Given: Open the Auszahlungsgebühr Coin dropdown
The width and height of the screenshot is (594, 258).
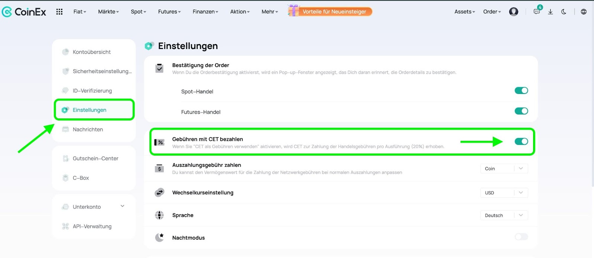Looking at the screenshot, I should tap(504, 169).
